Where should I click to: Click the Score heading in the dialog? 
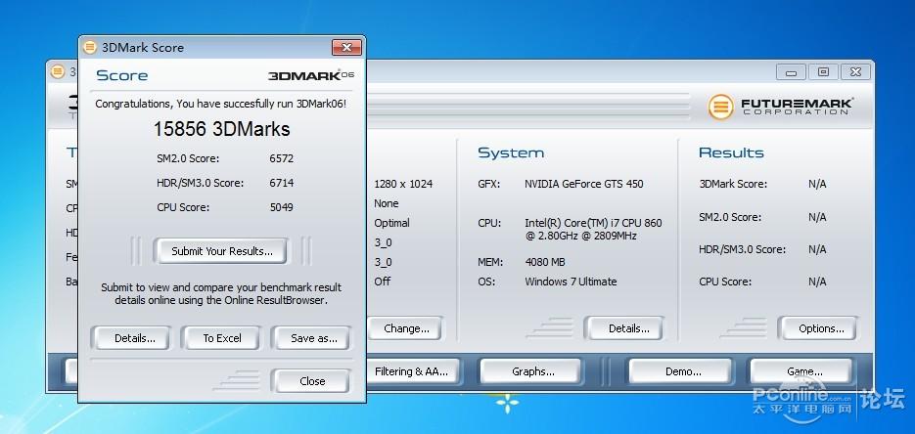pos(122,75)
